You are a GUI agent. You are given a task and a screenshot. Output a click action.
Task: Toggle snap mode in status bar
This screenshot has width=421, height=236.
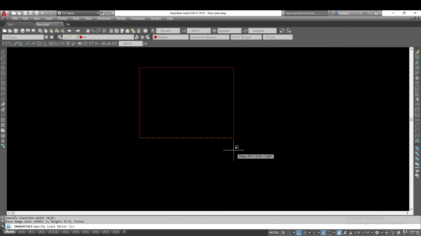(x=289, y=233)
